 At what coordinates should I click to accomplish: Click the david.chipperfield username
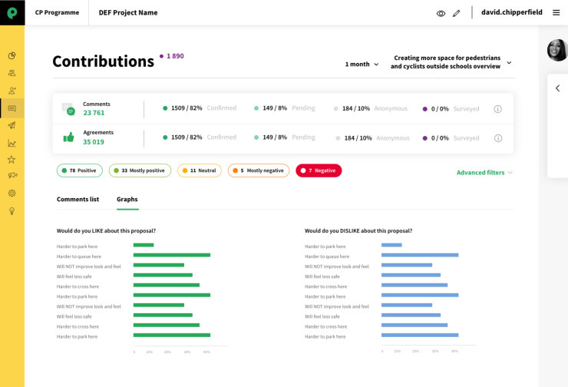511,12
